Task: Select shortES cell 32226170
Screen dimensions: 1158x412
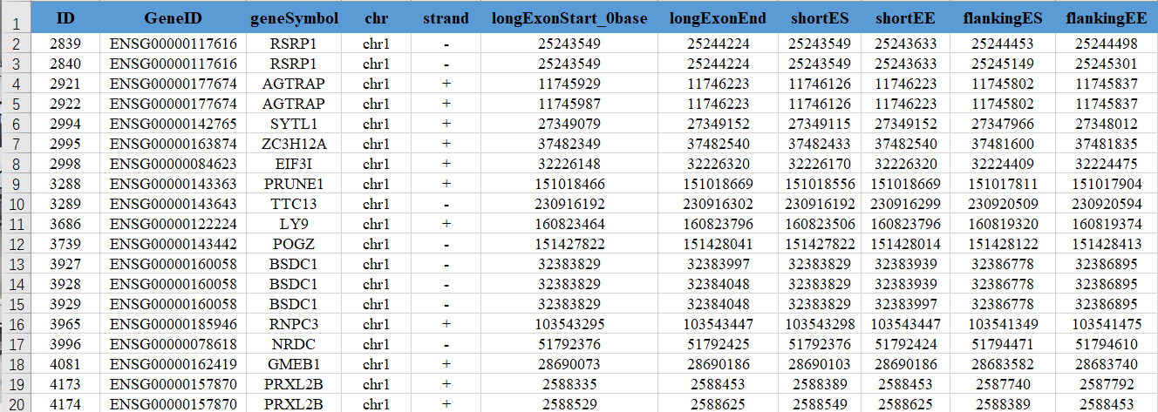Action: point(819,164)
